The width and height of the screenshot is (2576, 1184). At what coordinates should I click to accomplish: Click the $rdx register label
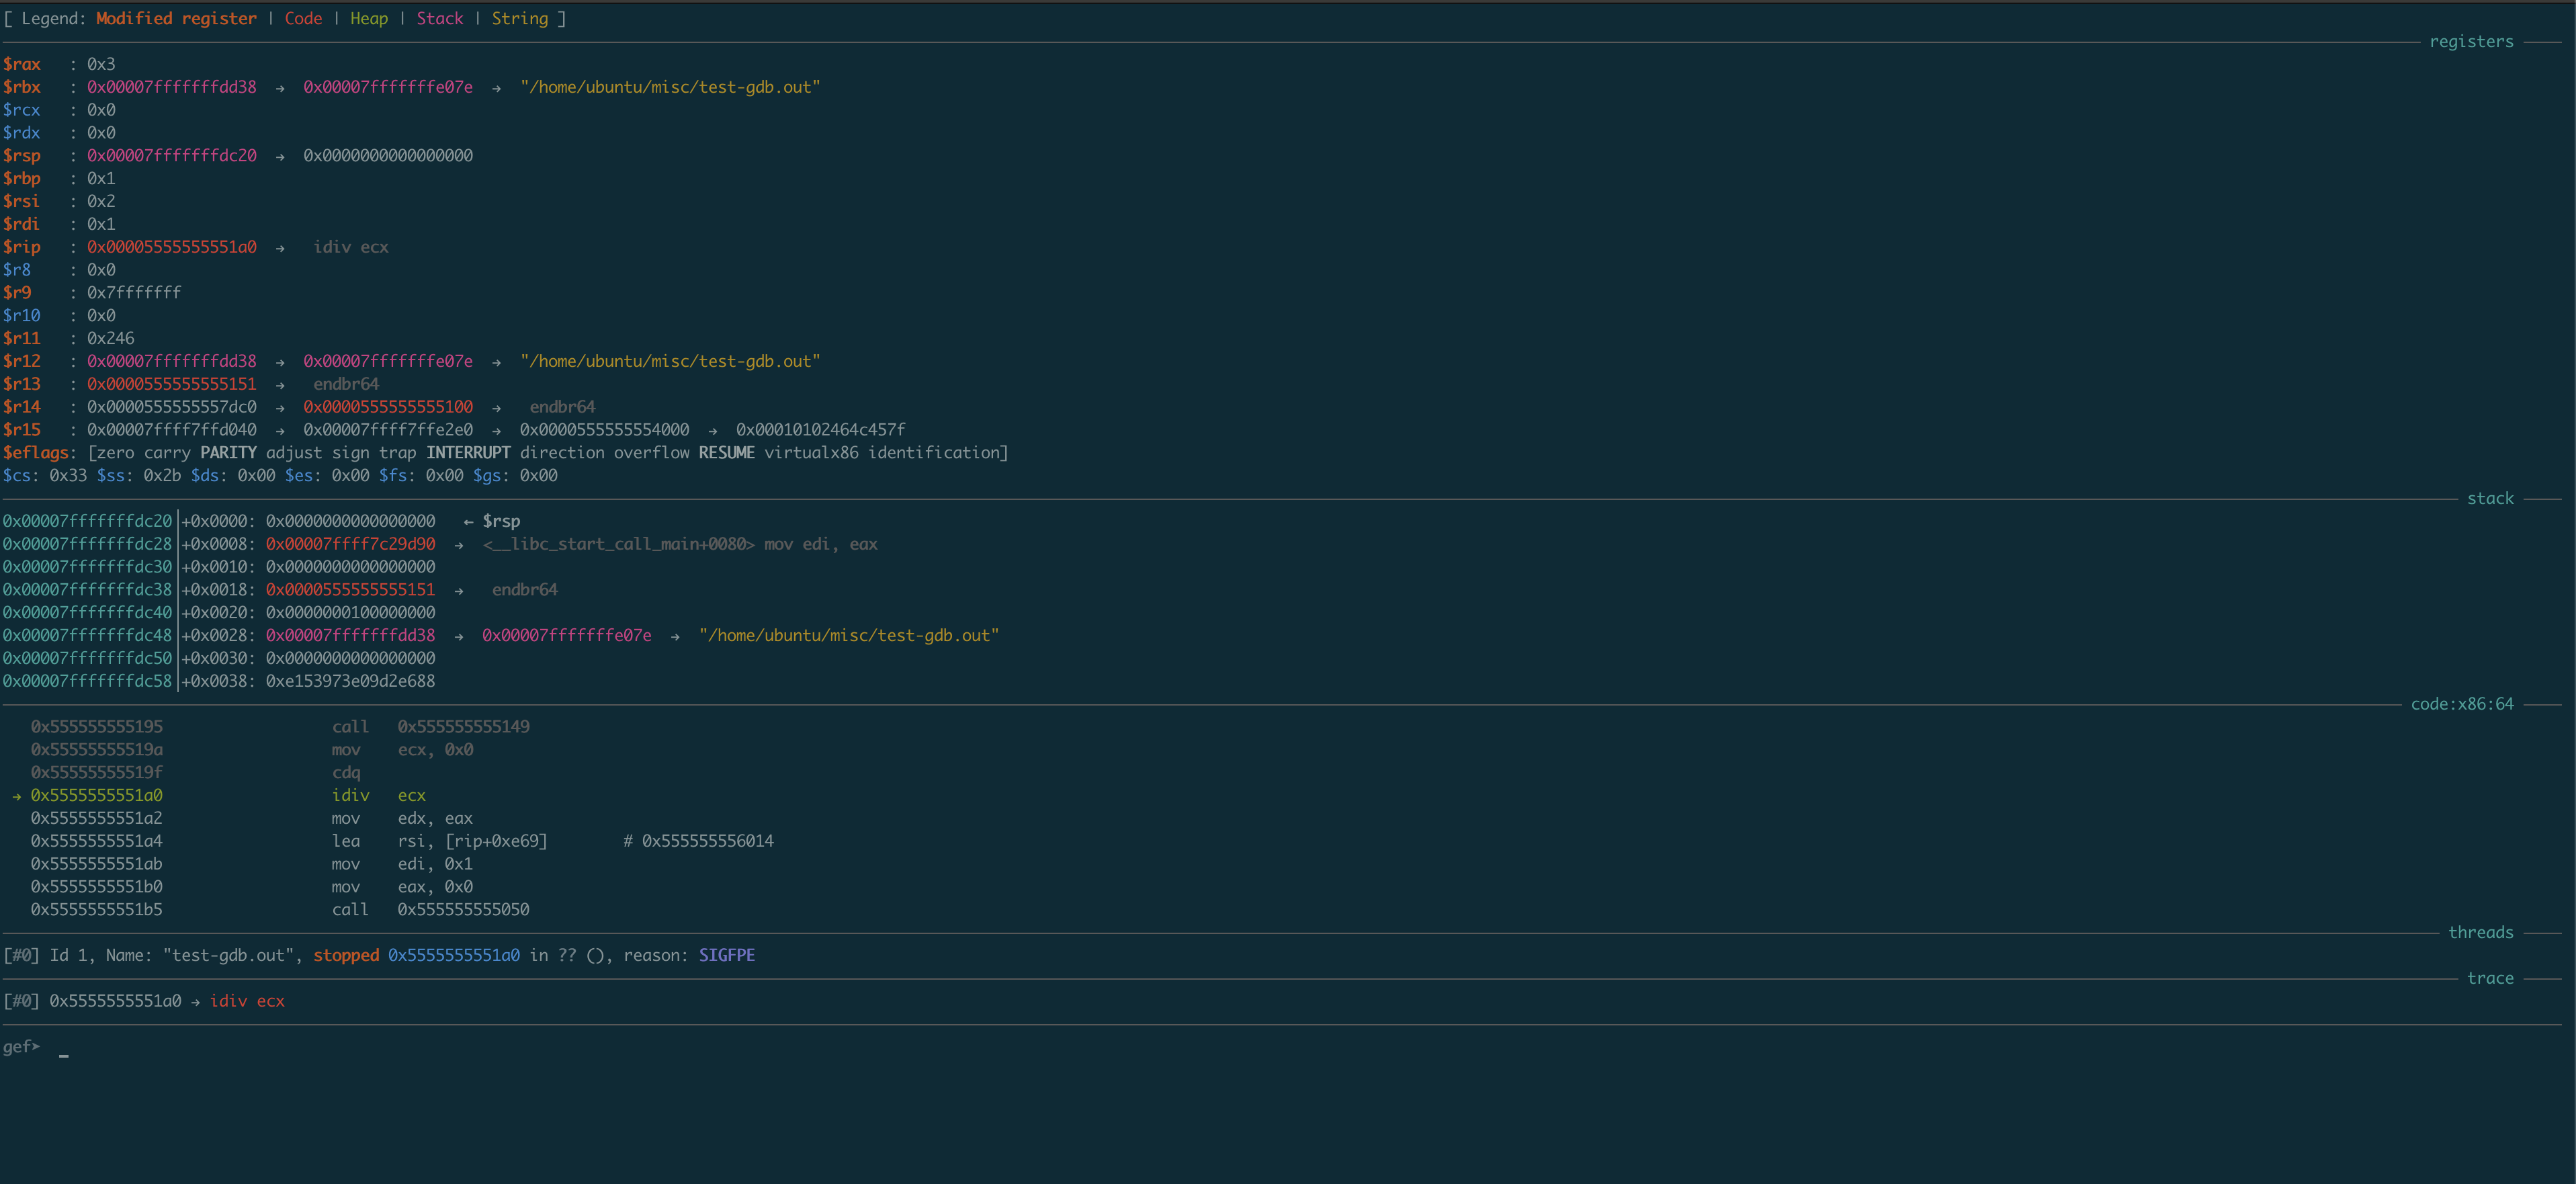(x=21, y=133)
